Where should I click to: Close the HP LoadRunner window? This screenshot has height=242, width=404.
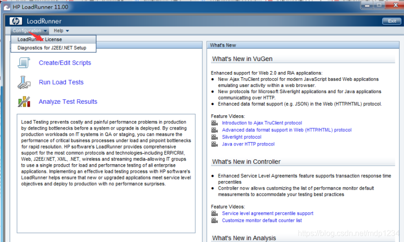(x=395, y=5)
